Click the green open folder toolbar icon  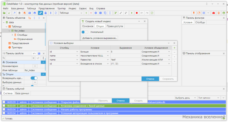(4, 13)
